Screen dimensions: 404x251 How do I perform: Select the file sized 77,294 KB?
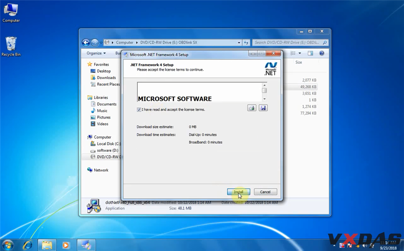click(x=308, y=113)
